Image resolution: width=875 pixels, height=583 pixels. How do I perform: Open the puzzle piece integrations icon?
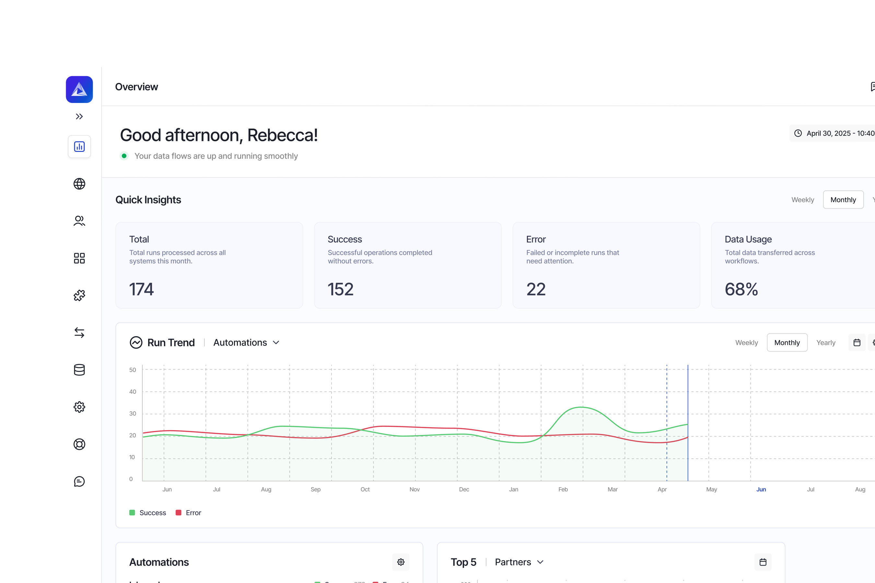click(79, 295)
